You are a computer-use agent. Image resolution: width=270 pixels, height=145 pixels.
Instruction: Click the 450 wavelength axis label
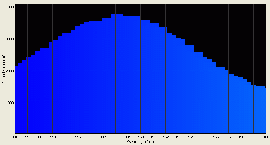[140, 137]
